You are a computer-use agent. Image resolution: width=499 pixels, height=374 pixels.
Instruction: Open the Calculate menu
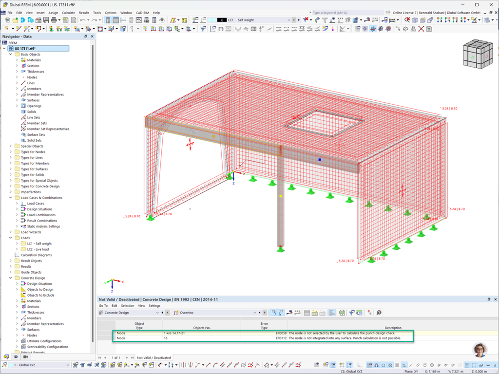click(x=68, y=13)
